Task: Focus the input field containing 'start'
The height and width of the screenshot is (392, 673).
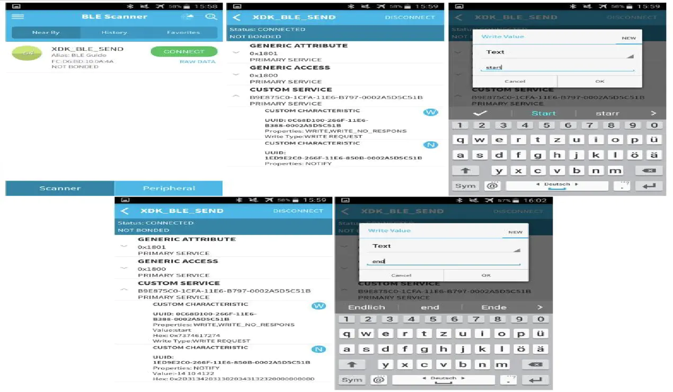Action: (x=557, y=67)
